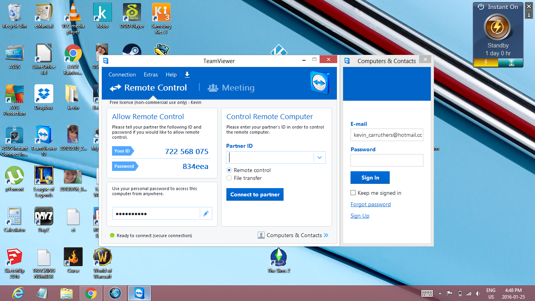535x301 pixels.
Task: Open the Extras menu
Action: [151, 74]
